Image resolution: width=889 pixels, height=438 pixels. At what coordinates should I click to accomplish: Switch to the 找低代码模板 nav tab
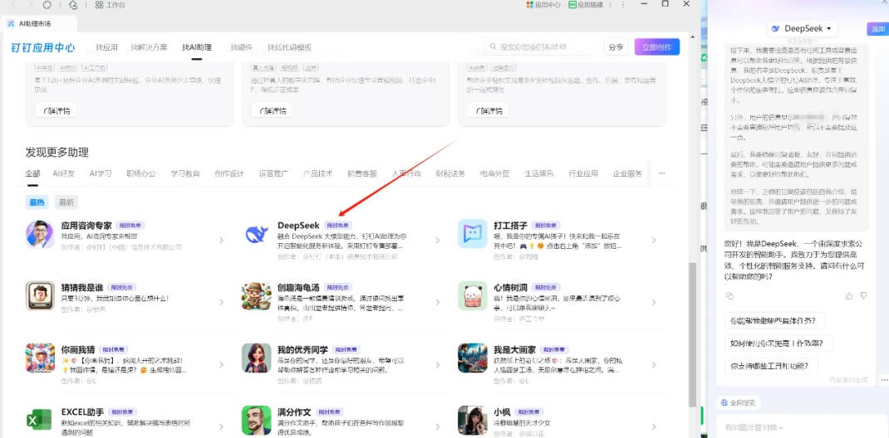coord(290,47)
